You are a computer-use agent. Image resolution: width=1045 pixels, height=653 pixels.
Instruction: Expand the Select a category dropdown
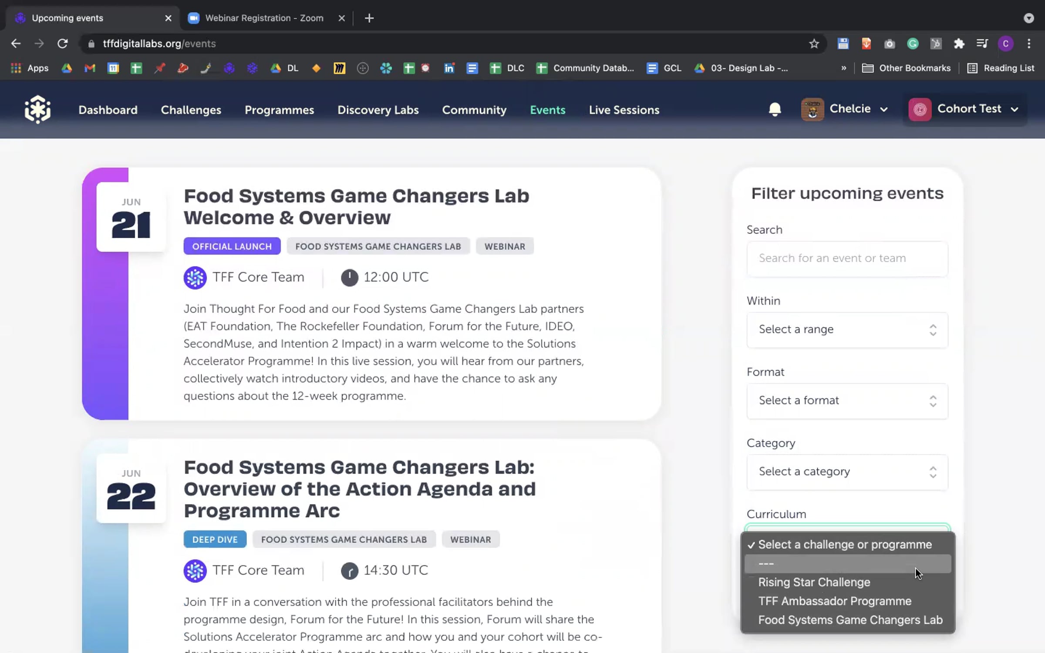[847, 472]
